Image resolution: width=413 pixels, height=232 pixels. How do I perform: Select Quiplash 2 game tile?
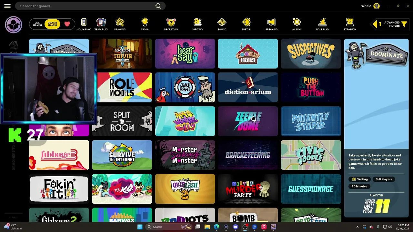coord(185,189)
